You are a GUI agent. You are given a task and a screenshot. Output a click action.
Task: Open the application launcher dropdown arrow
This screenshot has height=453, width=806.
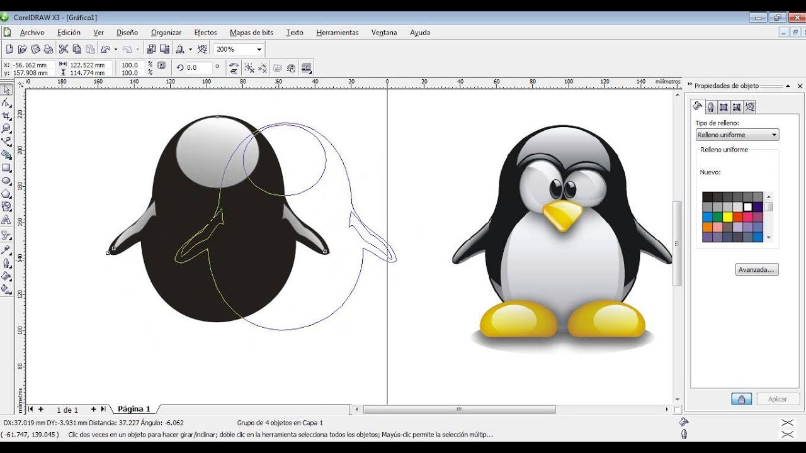coord(190,49)
